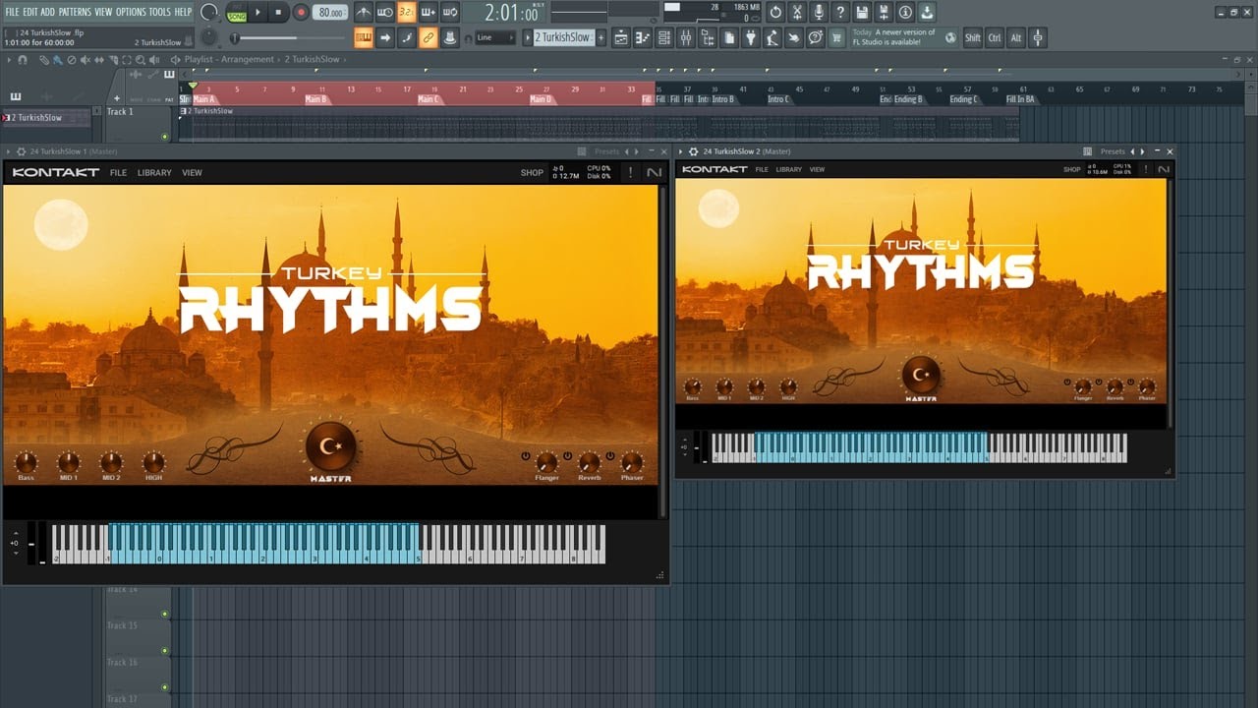The height and width of the screenshot is (708, 1258).
Task: Open the mixer icon
Action: [686, 37]
